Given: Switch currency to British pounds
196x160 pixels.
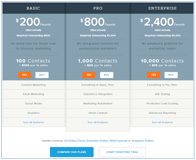Looking at the screenshot, I should pos(119,141).
